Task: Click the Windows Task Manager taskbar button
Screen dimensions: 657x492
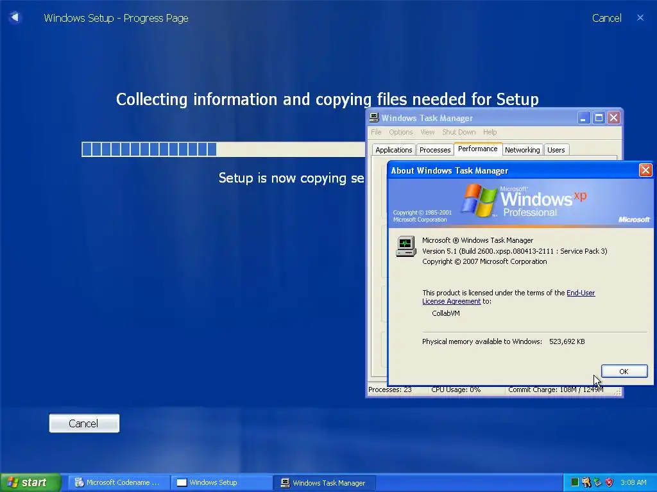Action: pyautogui.click(x=324, y=482)
